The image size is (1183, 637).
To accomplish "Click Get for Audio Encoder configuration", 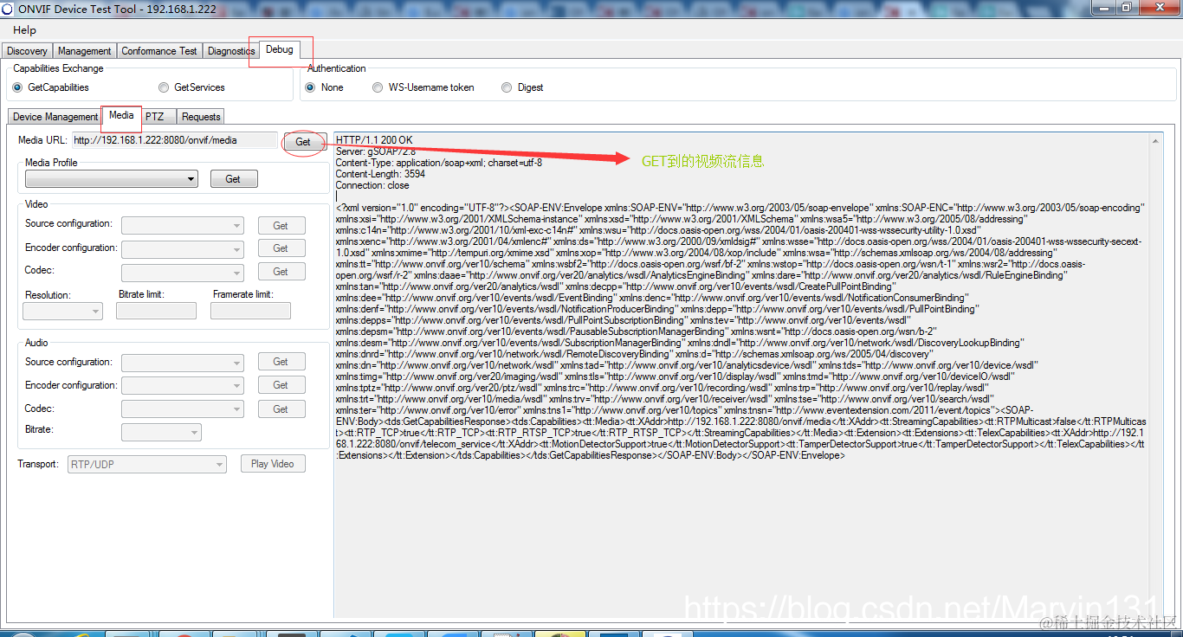I will [x=281, y=385].
